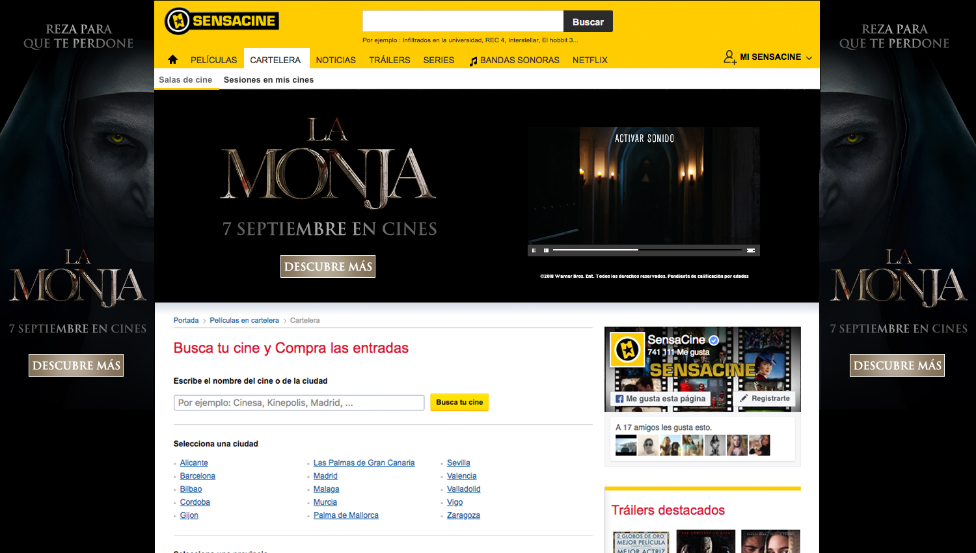
Task: Click the music note icon beside Bandas Sonoras
Action: [x=473, y=61]
